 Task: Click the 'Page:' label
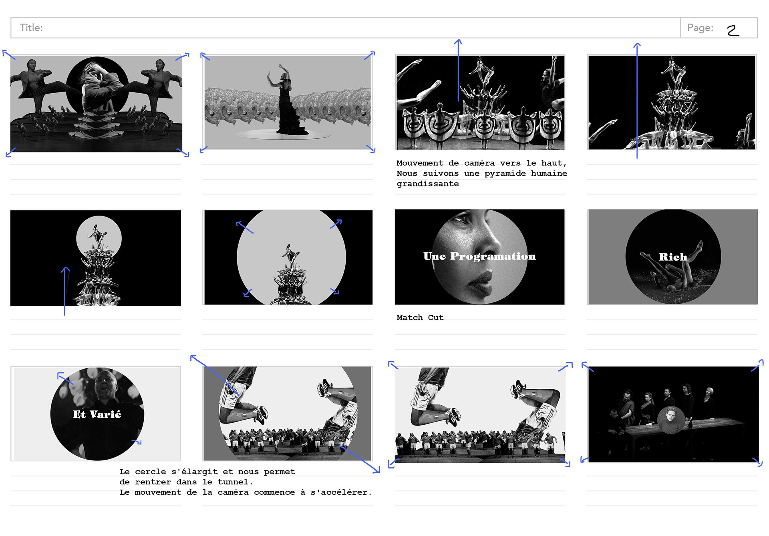[x=700, y=28]
